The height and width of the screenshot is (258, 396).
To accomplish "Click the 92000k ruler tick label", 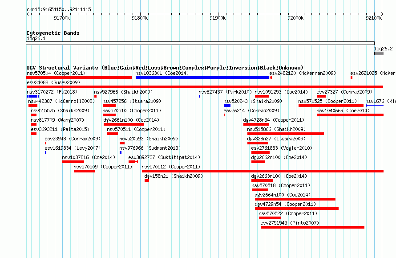I will point(296,18).
